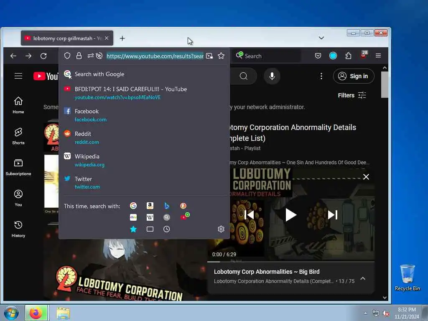Open the Firefox account avatar
428x321 pixels.
click(333, 56)
